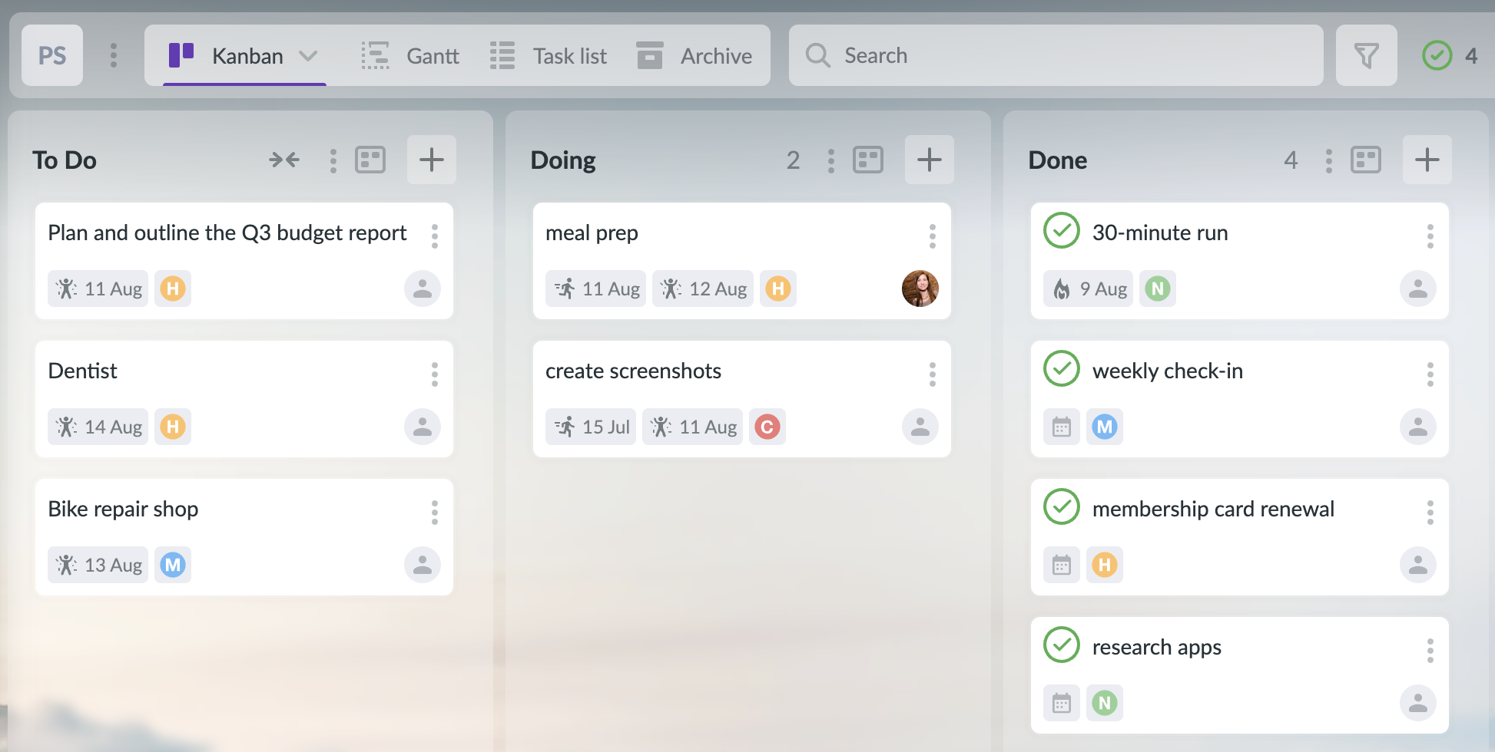Open options menu on create screenshots card

point(932,374)
